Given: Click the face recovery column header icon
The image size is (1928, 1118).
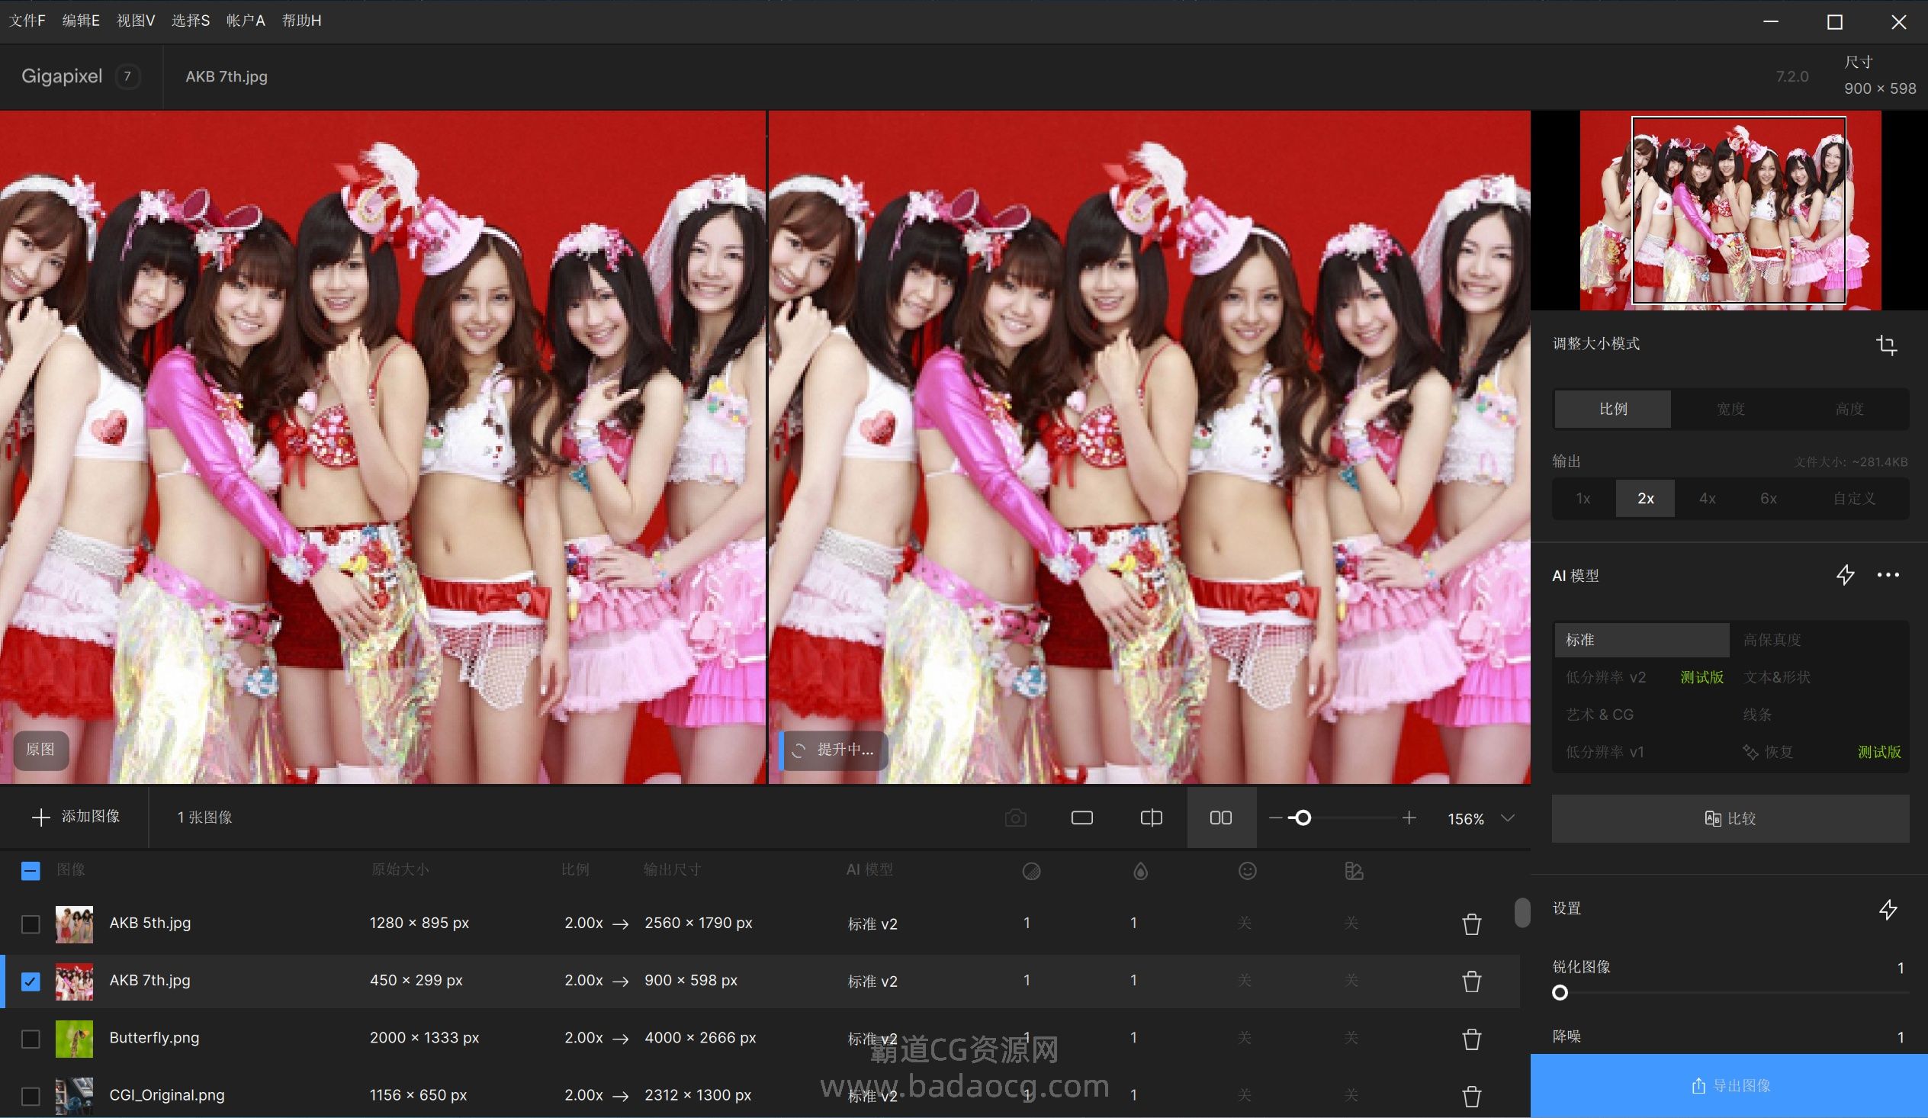Looking at the screenshot, I should 1247,871.
